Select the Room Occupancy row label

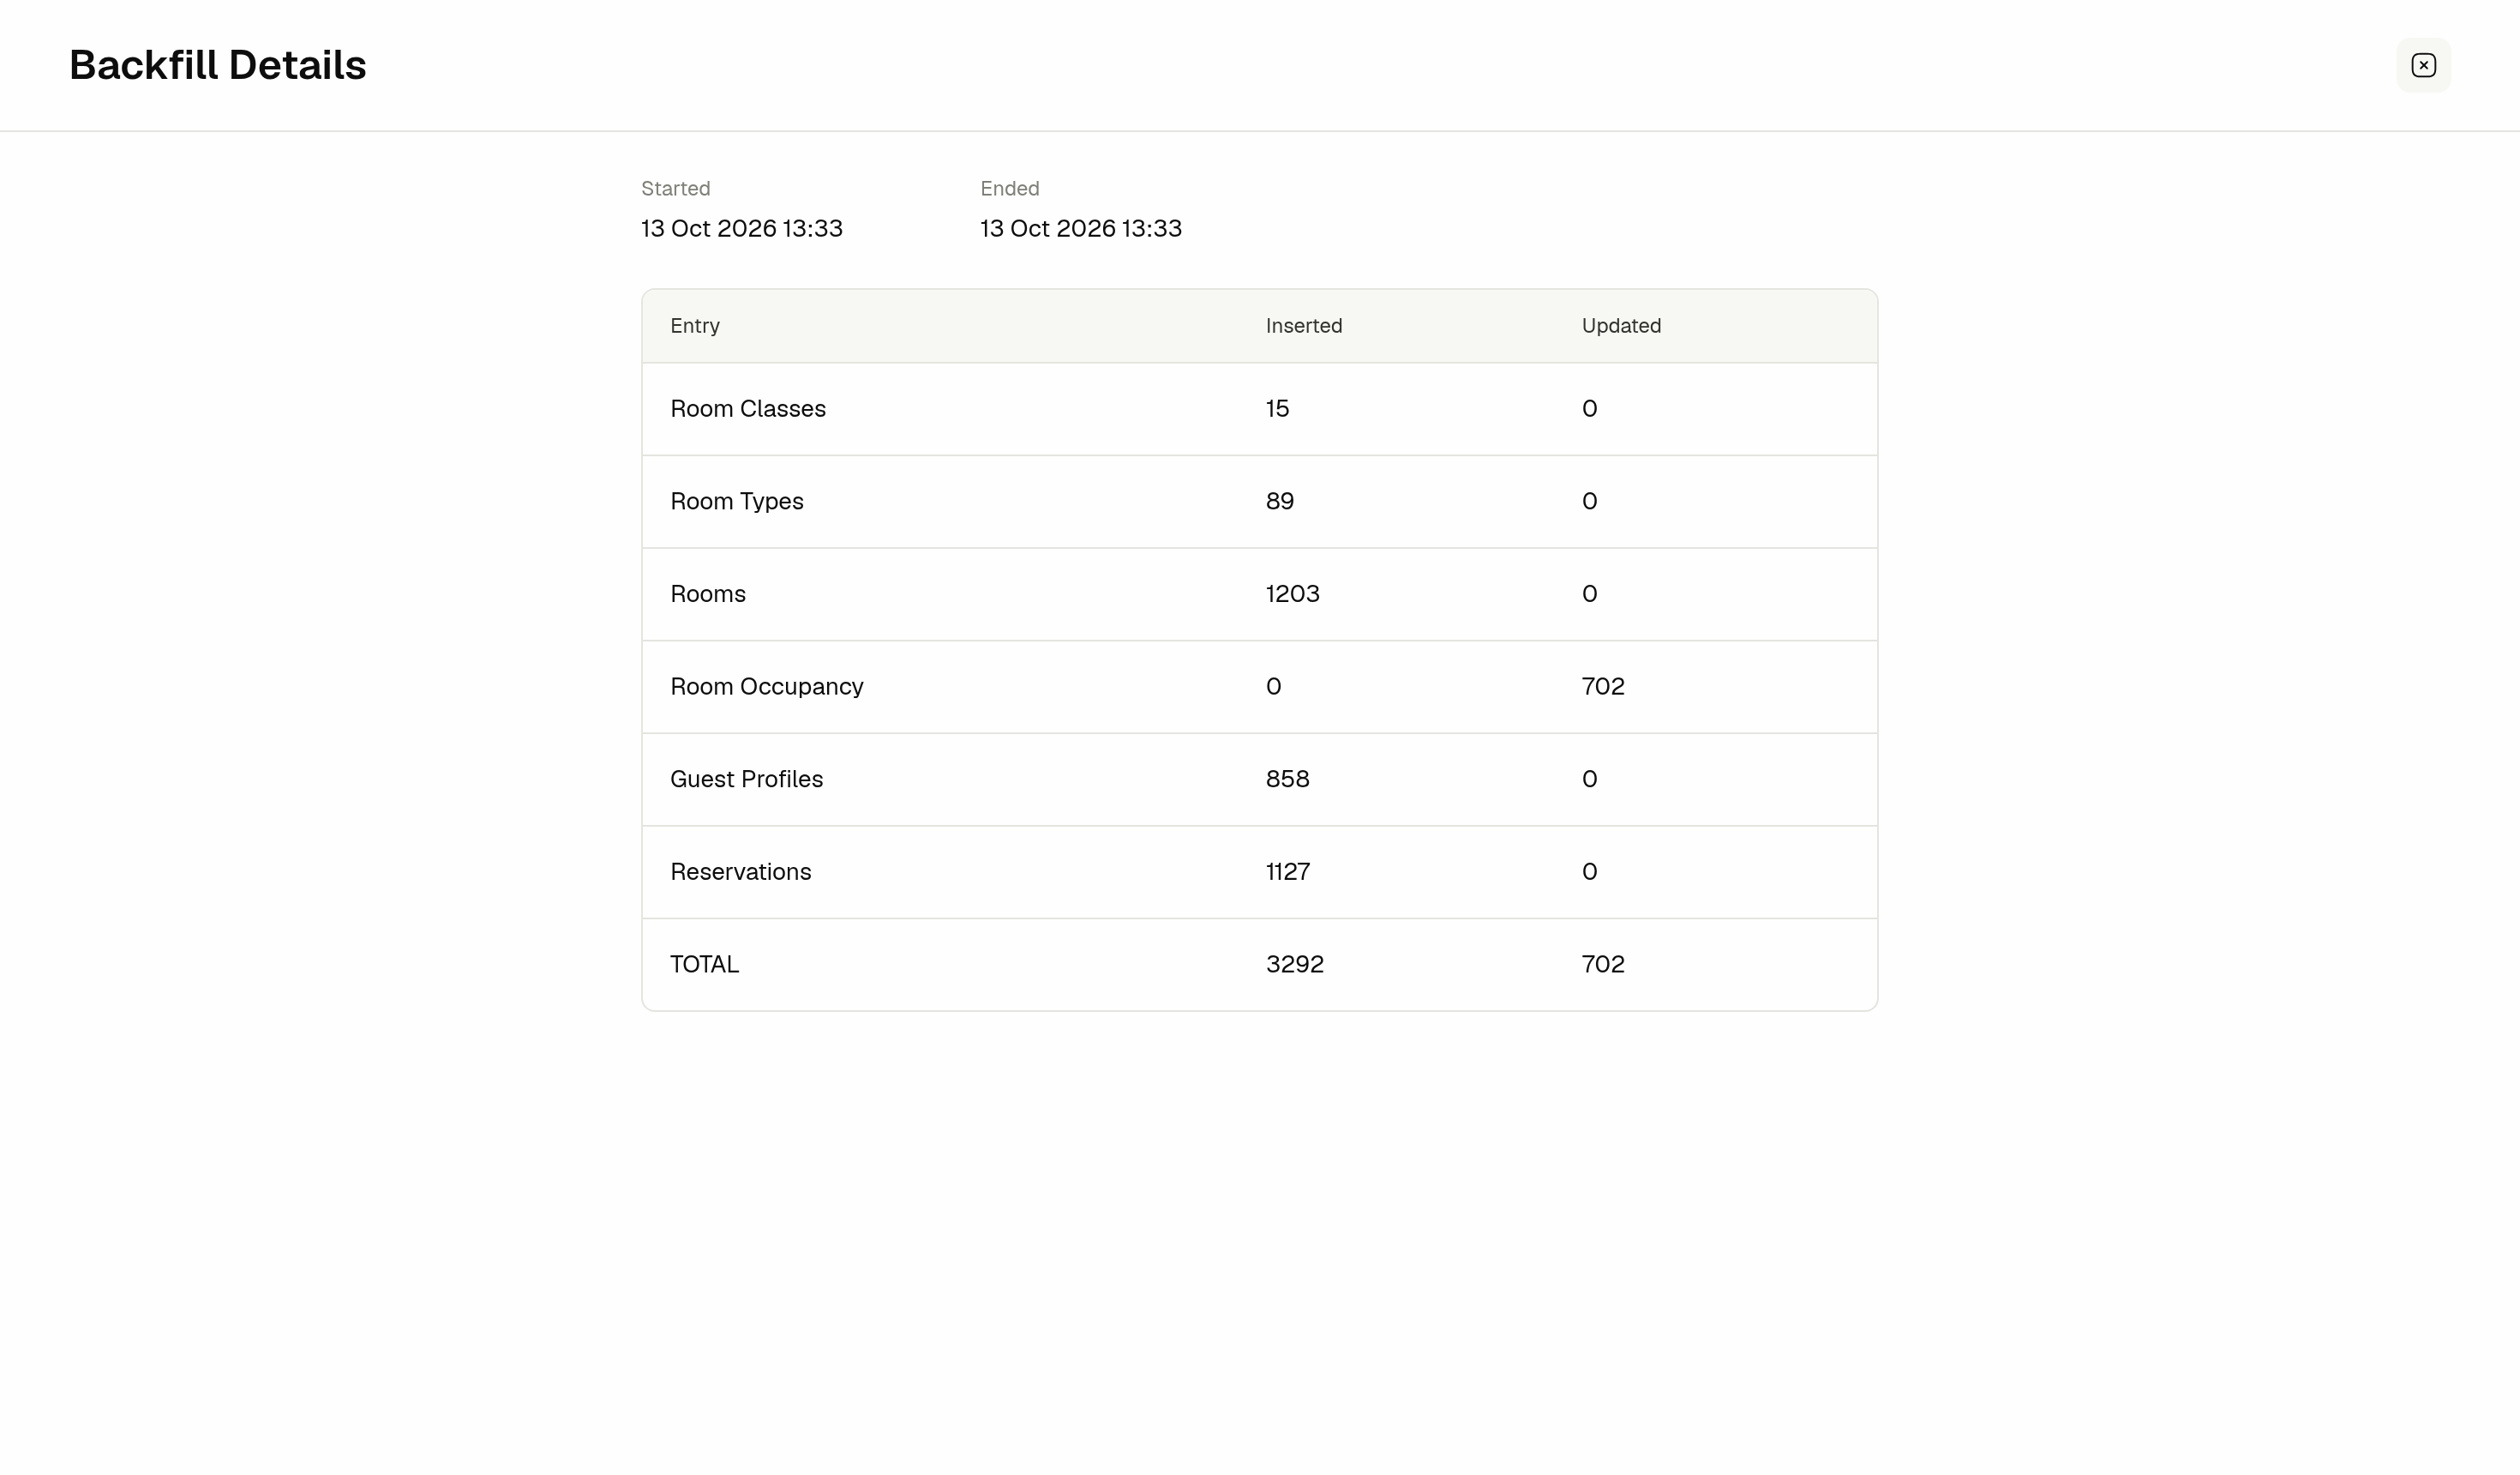767,686
